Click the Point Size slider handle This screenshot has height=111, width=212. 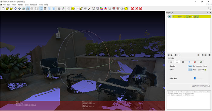click(x=195, y=78)
